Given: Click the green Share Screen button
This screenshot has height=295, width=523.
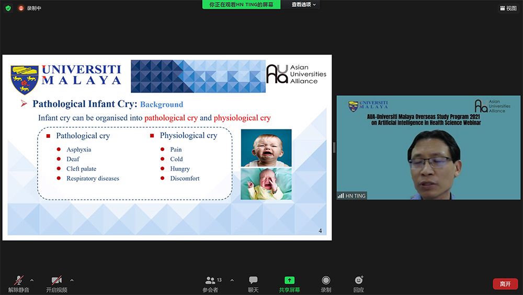Looking at the screenshot, I should [x=289, y=284].
